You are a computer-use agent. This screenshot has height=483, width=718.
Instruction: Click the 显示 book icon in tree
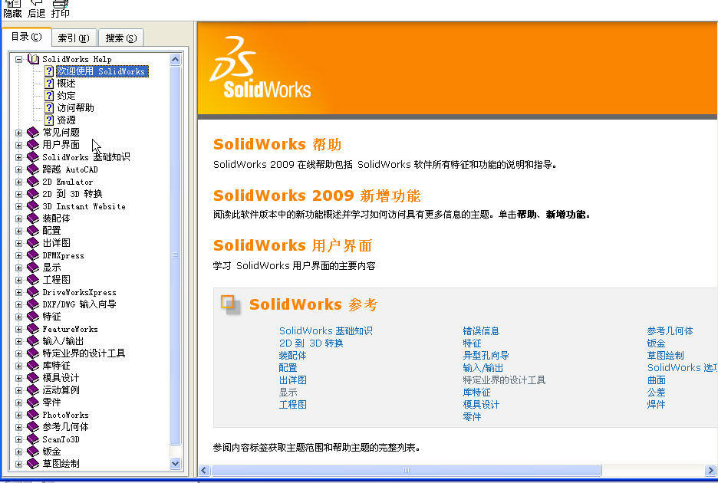point(33,268)
